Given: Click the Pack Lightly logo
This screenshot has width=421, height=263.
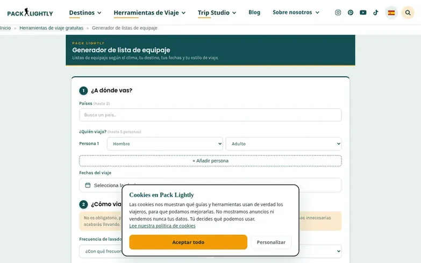Looking at the screenshot, I should 30,12.
